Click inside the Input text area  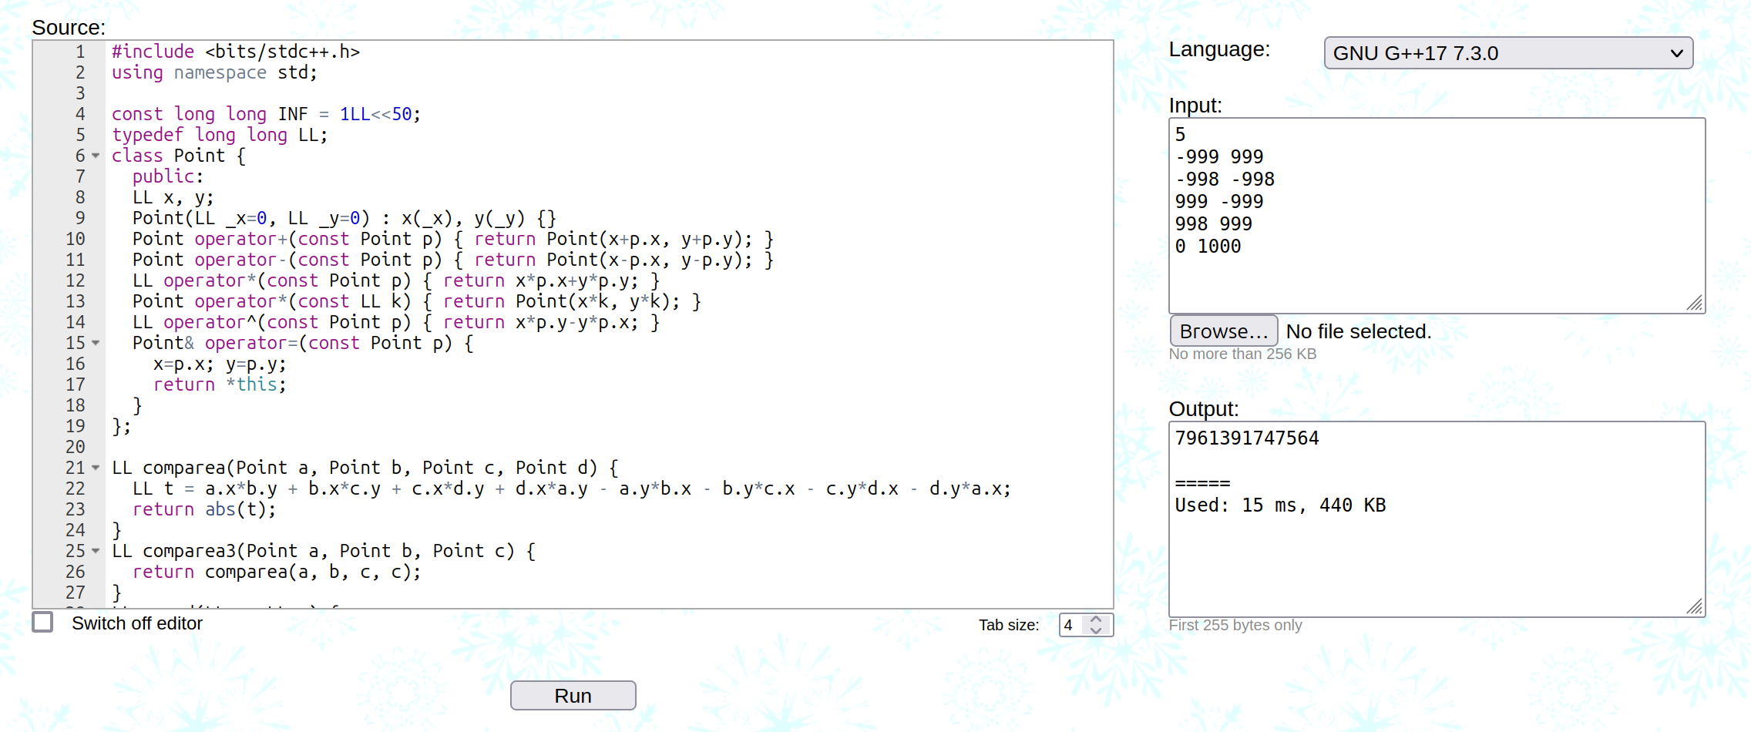(1435, 277)
